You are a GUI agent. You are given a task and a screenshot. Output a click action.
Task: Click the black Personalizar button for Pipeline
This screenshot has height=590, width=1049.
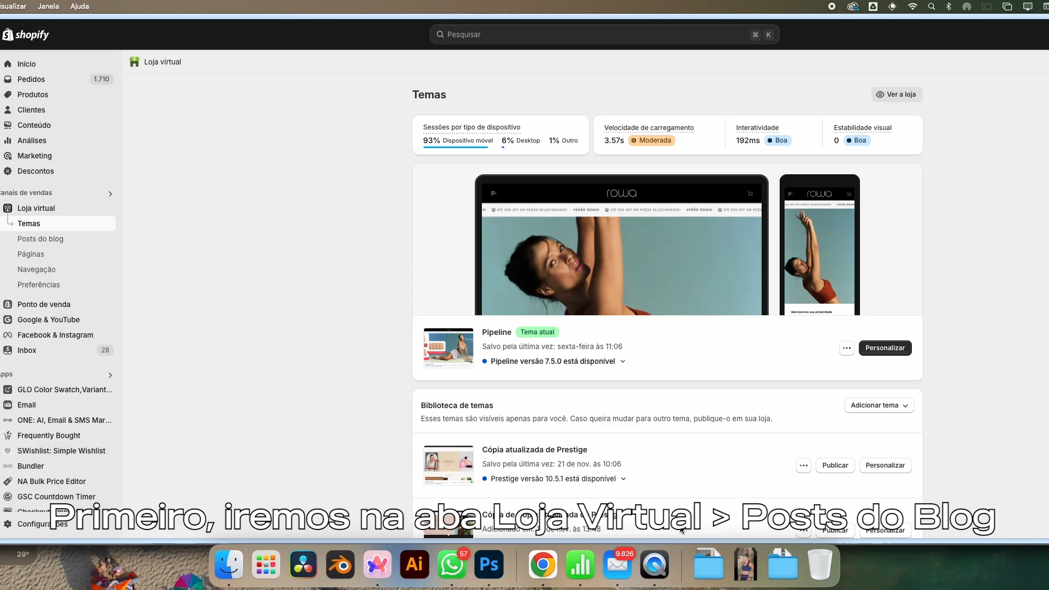(x=885, y=348)
